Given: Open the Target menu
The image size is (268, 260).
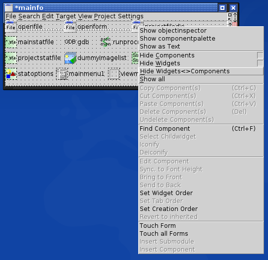Looking at the screenshot, I should [x=66, y=16].
